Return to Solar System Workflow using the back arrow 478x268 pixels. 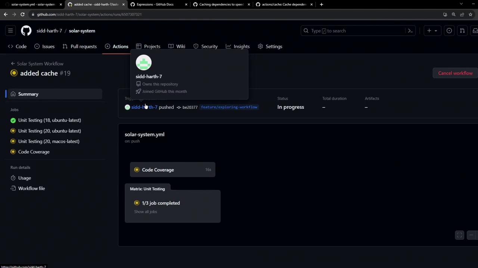pyautogui.click(x=13, y=64)
